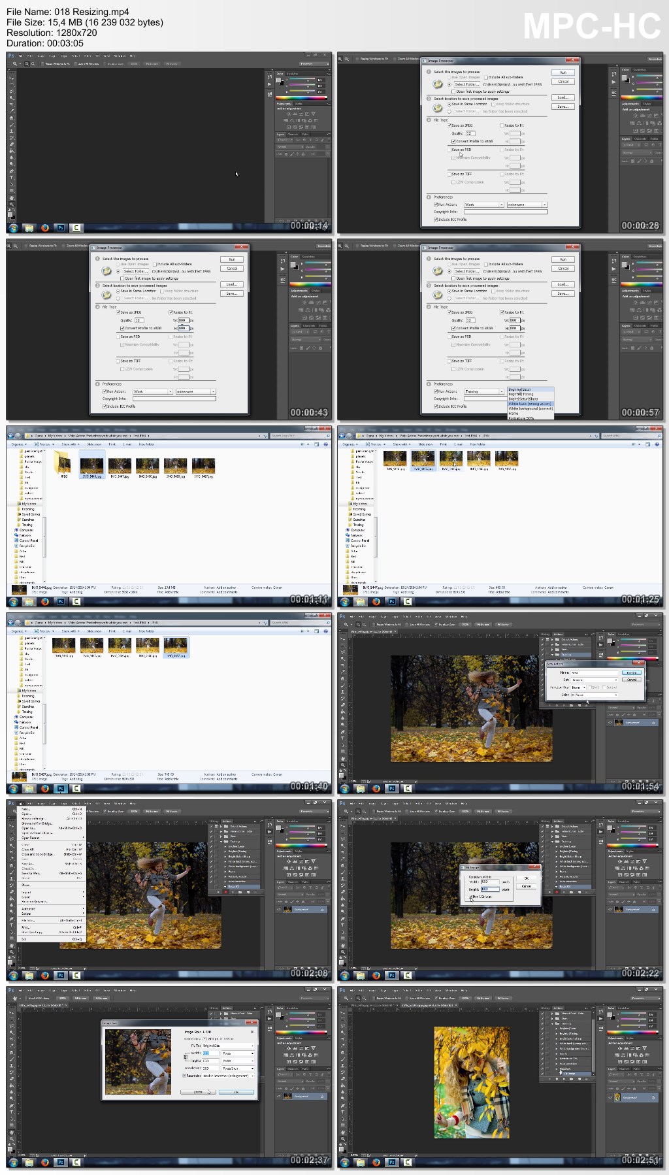Click the Create new action icon in the 00:02:08 Actions panel
Screen dimensions: 669x1175
(248, 891)
